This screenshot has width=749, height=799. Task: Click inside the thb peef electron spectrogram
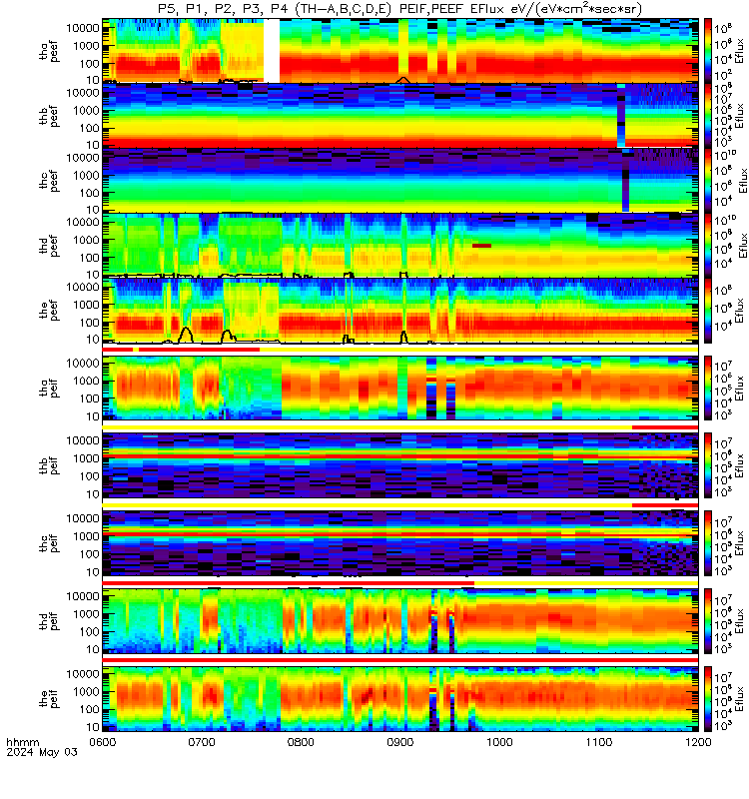(x=400, y=116)
